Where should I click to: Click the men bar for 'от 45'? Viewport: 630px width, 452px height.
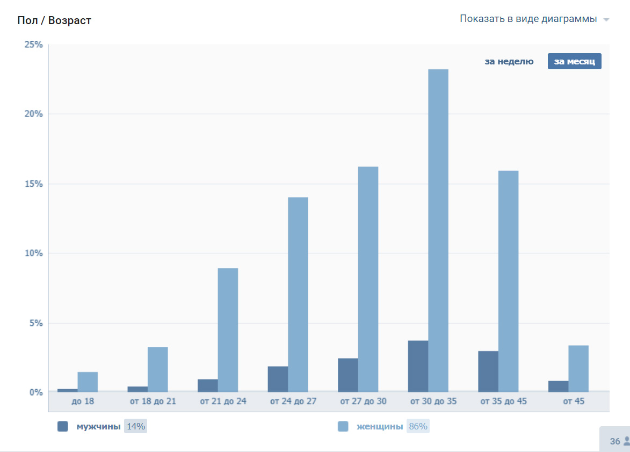click(558, 386)
